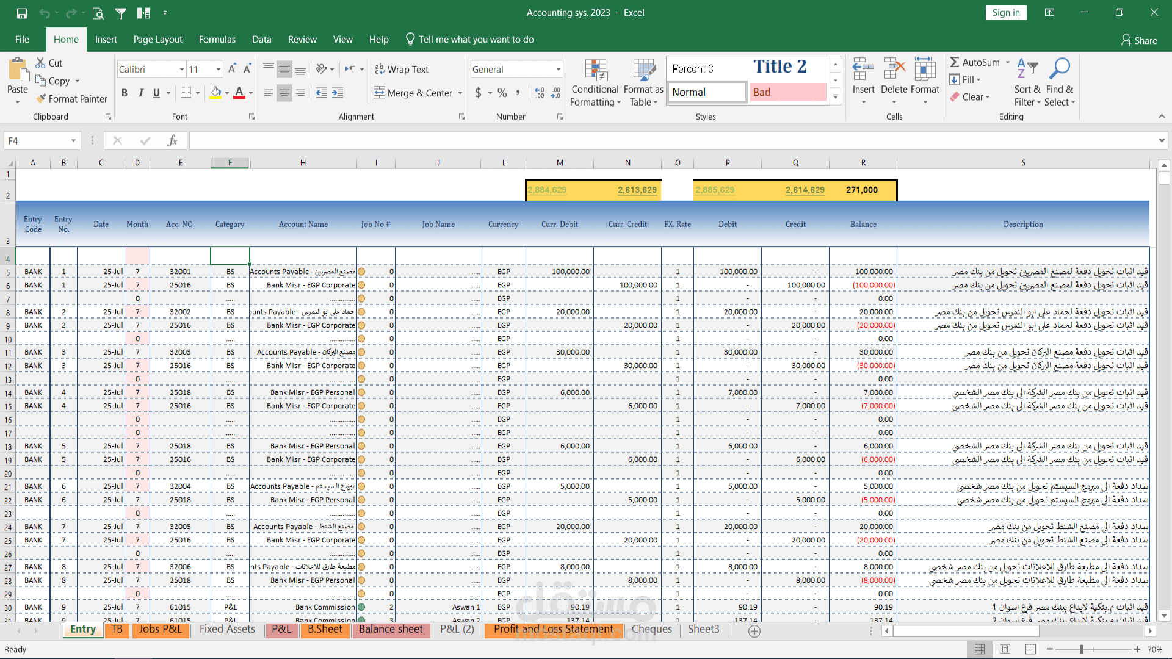Open the File menu
Image resolution: width=1172 pixels, height=659 pixels.
click(x=22, y=40)
